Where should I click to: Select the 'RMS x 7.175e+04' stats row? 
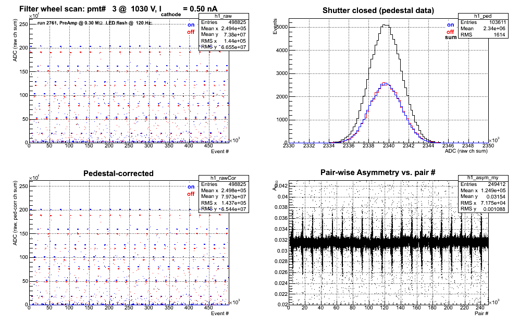[x=483, y=203]
